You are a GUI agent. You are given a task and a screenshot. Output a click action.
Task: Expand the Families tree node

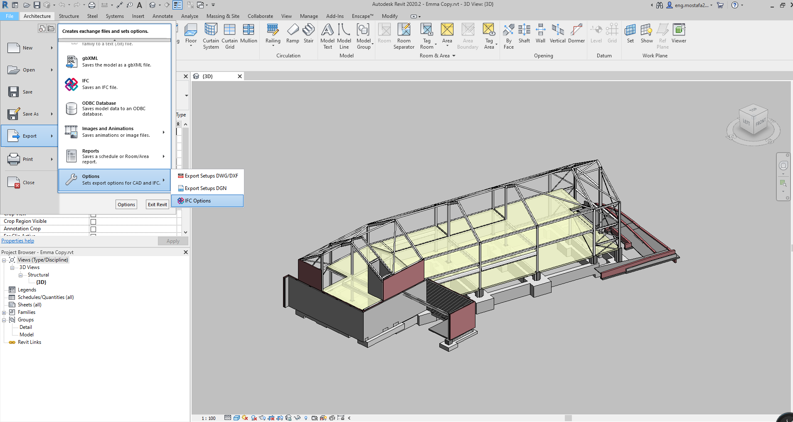4,313
